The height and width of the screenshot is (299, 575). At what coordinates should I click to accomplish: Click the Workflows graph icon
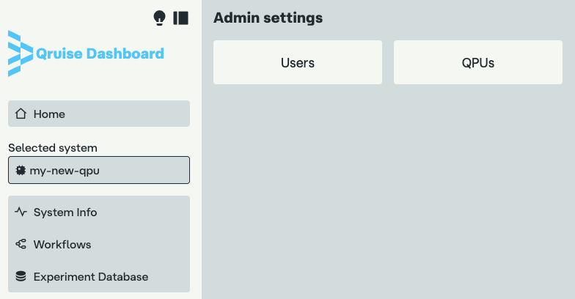(21, 245)
